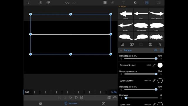This screenshot has height=106, width=188.
Task: Open the web globe icon in top toolbar
Action: [x=135, y=3]
